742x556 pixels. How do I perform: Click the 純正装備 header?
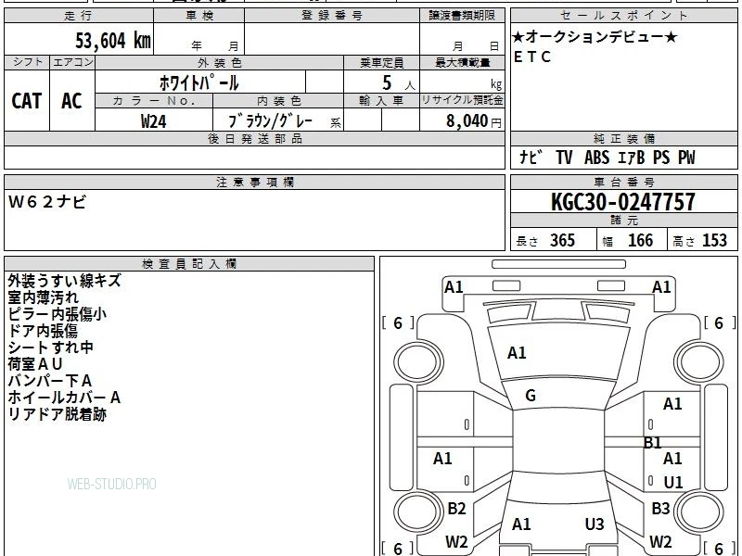(623, 138)
